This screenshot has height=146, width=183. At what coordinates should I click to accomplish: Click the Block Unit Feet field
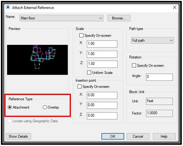pyautogui.click(x=159, y=101)
